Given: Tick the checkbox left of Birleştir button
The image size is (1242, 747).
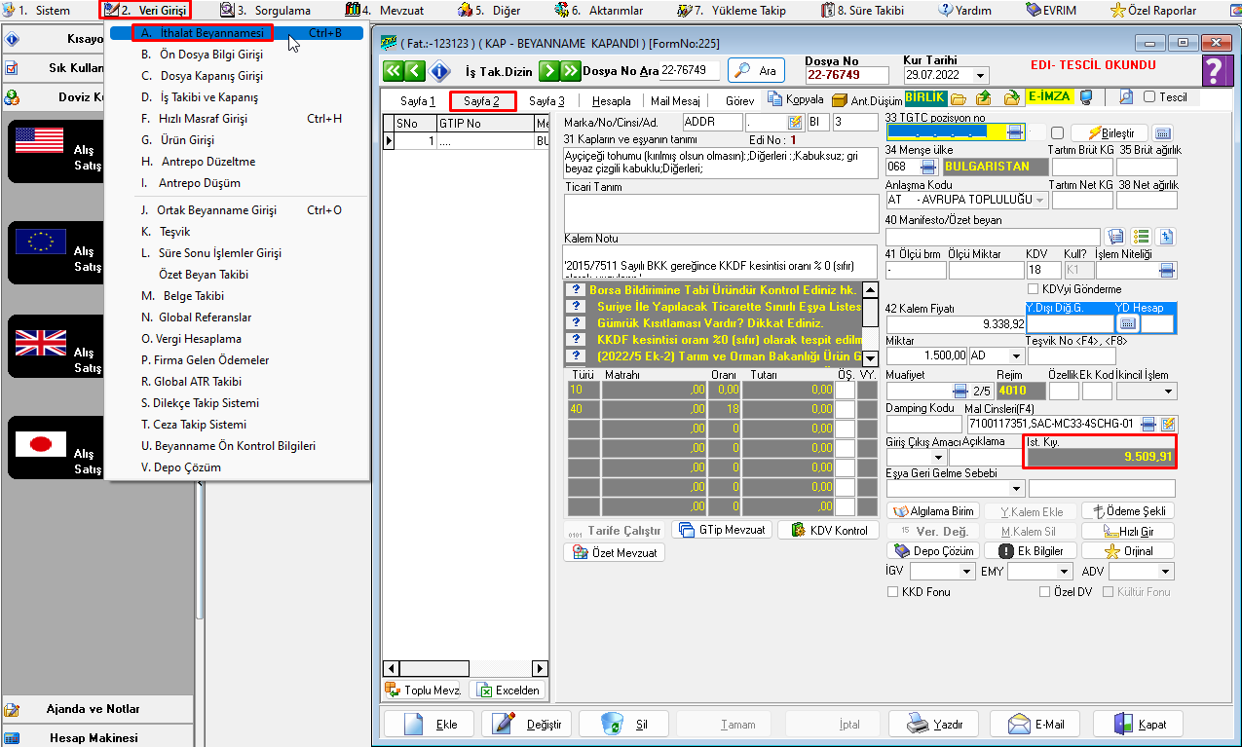Looking at the screenshot, I should pyautogui.click(x=1057, y=133).
